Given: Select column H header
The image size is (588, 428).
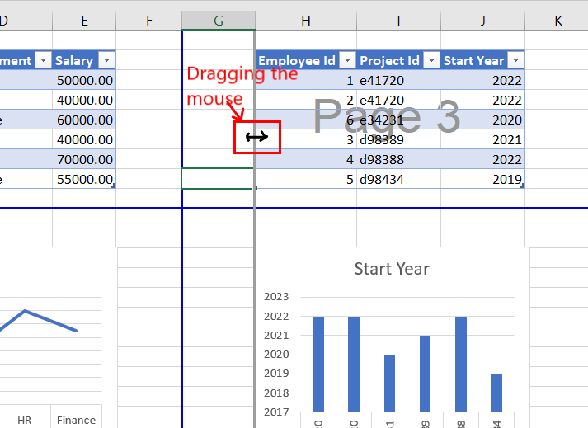Looking at the screenshot, I should 306,21.
